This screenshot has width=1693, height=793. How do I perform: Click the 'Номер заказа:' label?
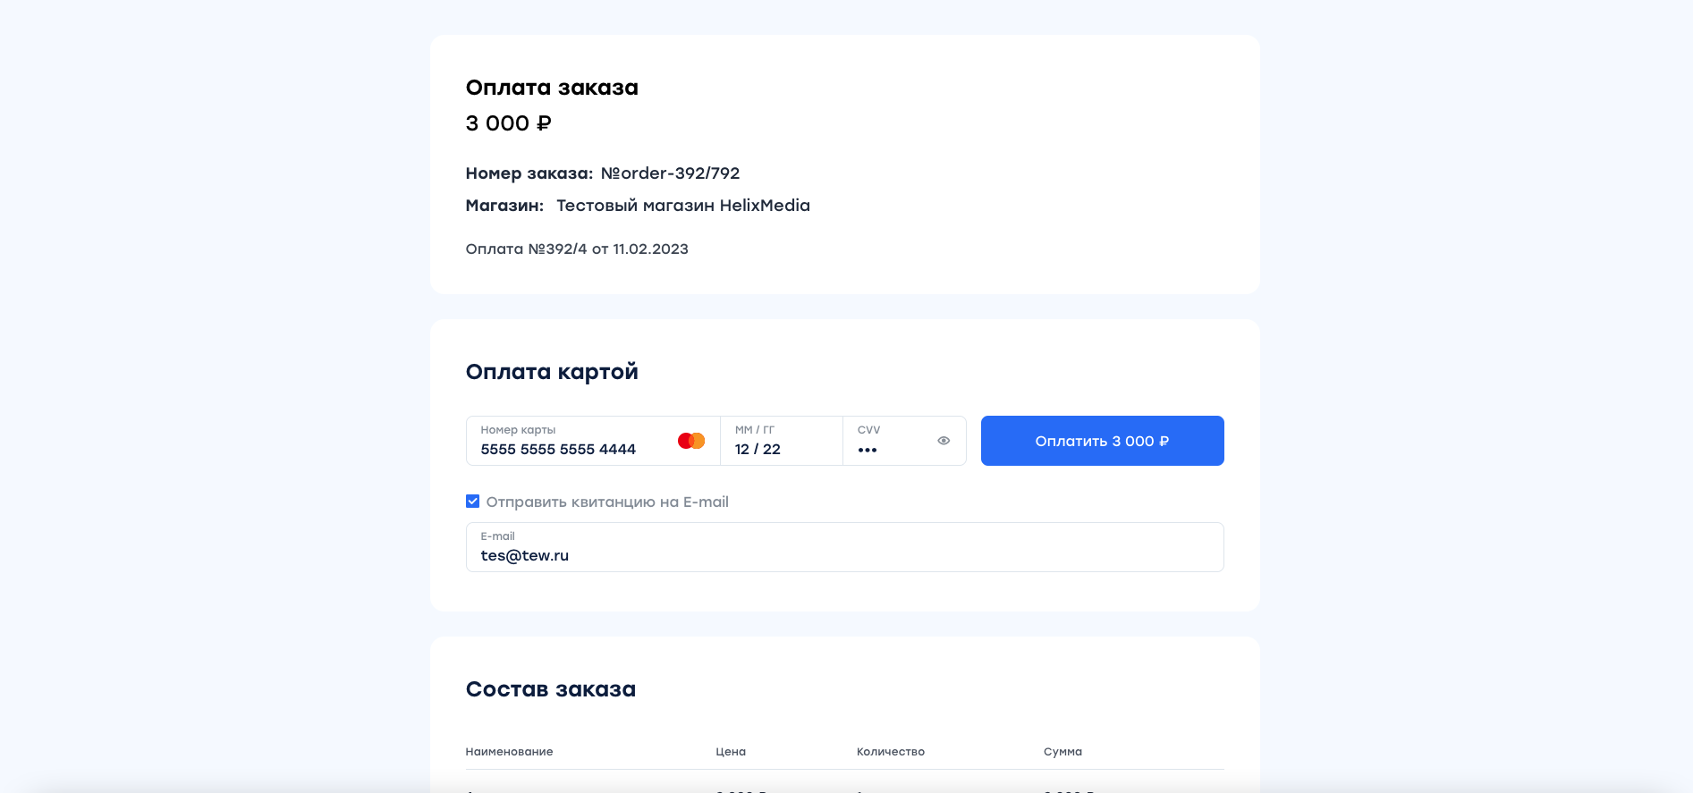pyautogui.click(x=529, y=173)
